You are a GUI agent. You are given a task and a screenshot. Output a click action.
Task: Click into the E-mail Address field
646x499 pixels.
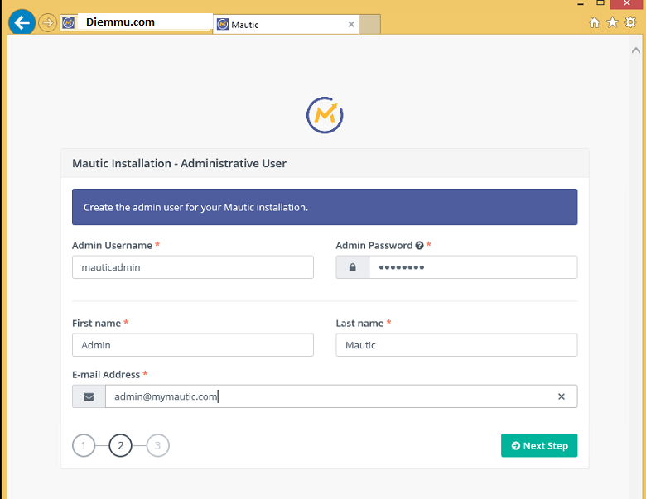coord(341,396)
